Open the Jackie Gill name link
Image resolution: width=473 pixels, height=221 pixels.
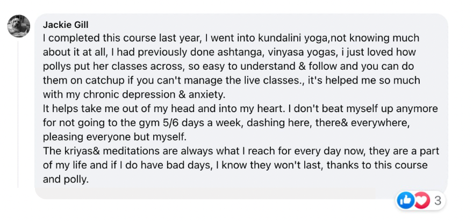pyautogui.click(x=66, y=25)
